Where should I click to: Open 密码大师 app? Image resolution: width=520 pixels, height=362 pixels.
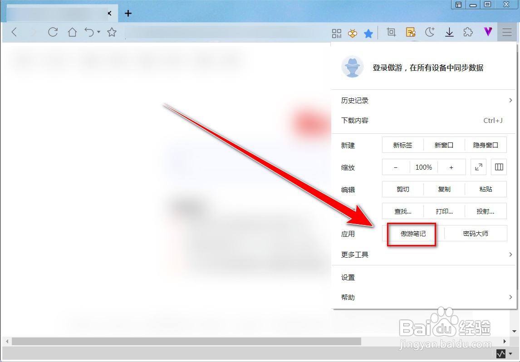476,233
